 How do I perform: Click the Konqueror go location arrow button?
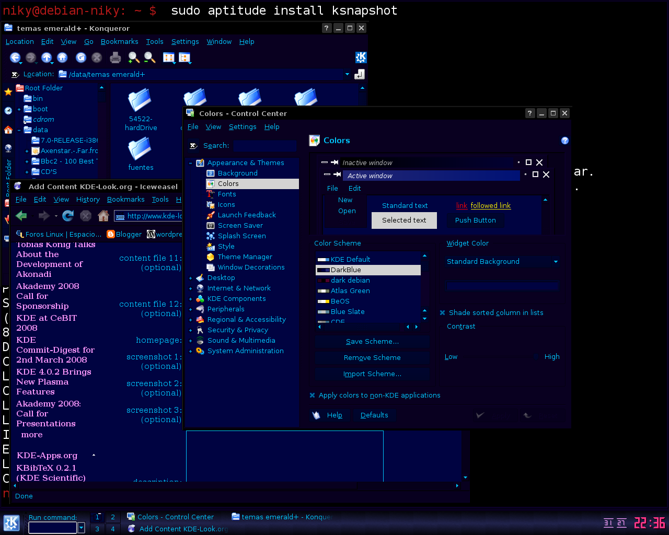tap(360, 74)
